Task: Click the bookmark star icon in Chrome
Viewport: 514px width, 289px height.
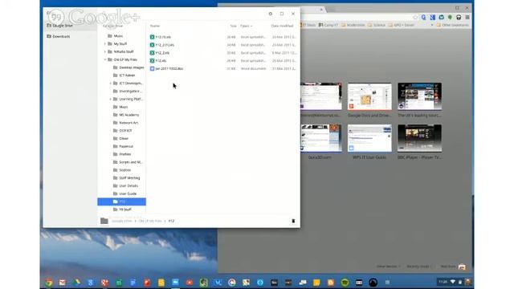Action: tap(415, 17)
